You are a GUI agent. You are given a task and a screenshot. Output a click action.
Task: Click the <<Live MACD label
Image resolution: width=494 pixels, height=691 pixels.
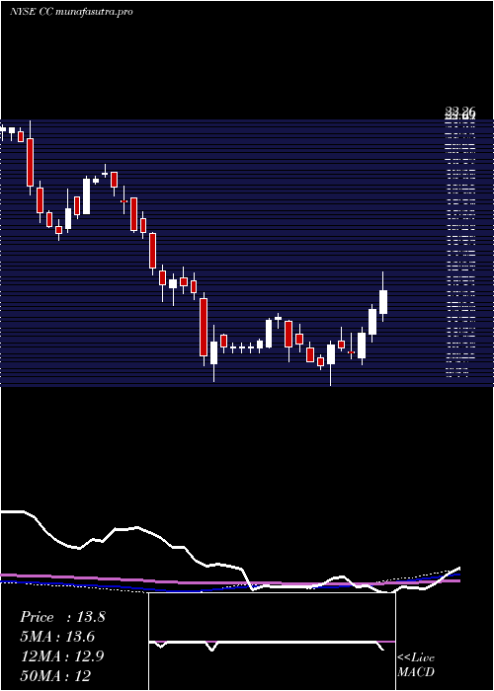[x=416, y=665]
